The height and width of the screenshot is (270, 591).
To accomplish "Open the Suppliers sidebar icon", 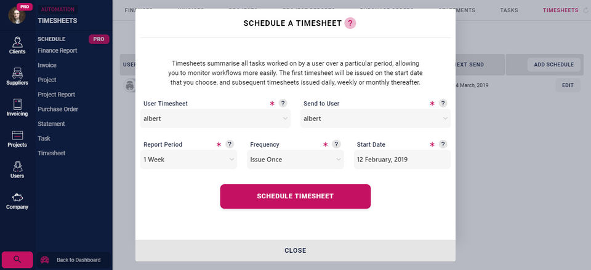I will pos(17,77).
